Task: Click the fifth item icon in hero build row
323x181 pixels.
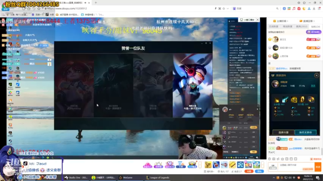Action: coord(311,100)
